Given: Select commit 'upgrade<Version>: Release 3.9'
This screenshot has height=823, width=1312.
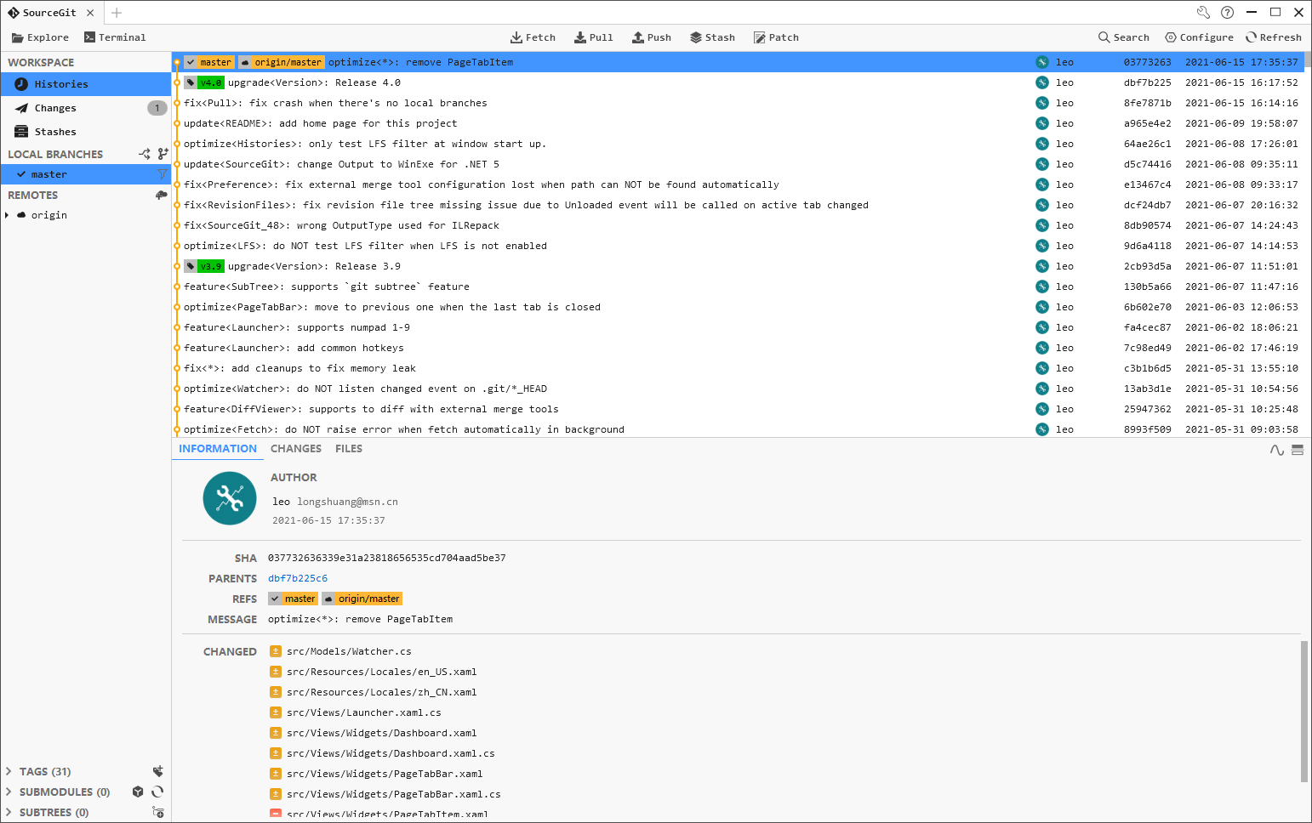Looking at the screenshot, I should [x=739, y=266].
